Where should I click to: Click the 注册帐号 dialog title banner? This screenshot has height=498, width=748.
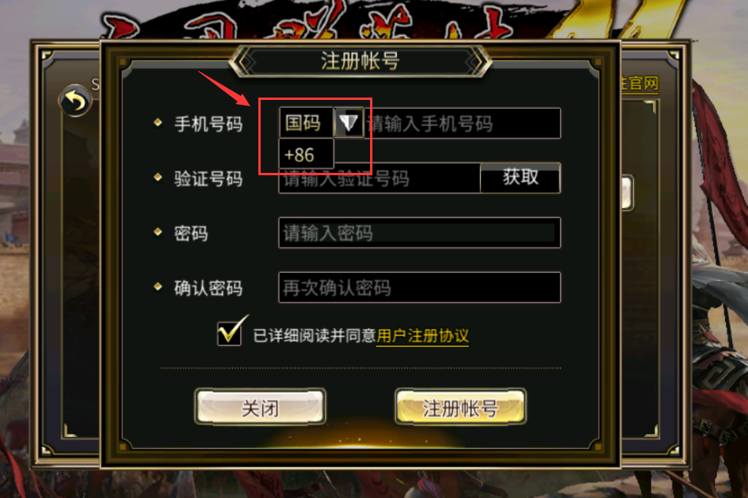pyautogui.click(x=361, y=61)
